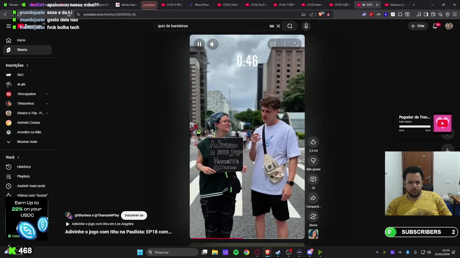Toggle closed captions on the Short

(273, 44)
